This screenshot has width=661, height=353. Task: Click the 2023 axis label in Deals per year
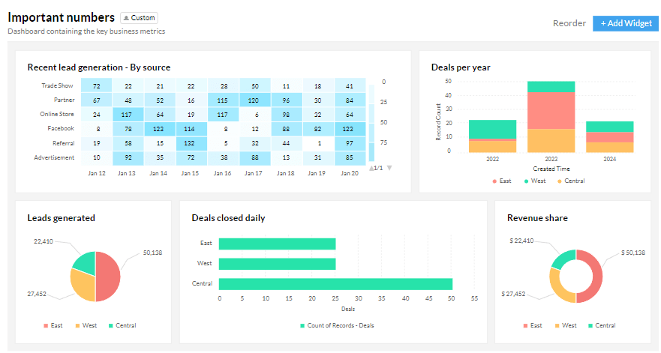tap(551, 159)
